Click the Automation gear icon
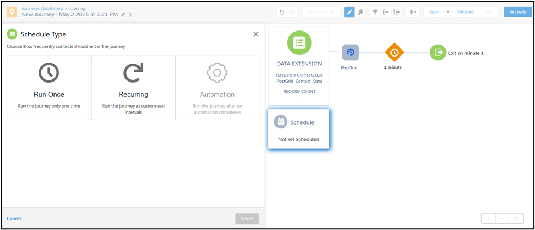 click(x=217, y=72)
